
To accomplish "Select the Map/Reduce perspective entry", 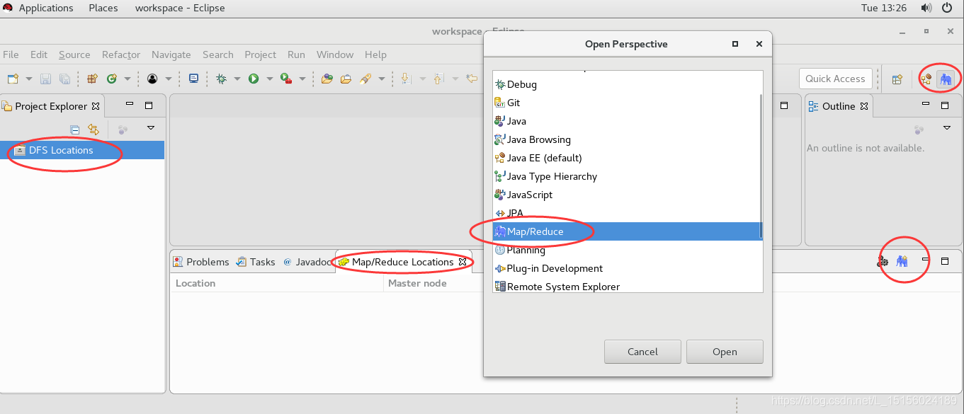I will [625, 231].
